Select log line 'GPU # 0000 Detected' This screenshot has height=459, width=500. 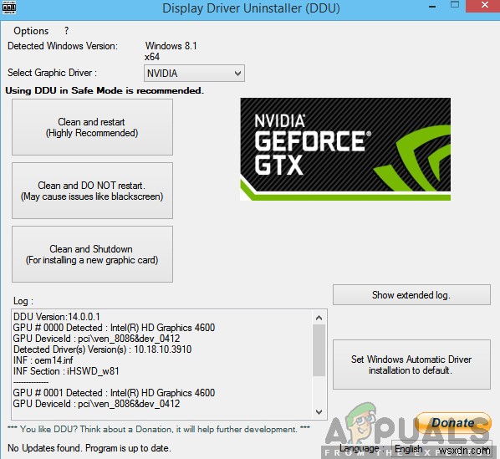[x=114, y=328]
